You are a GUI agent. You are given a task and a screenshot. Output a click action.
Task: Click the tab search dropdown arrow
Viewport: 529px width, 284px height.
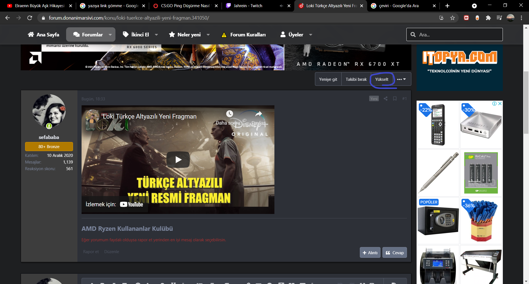tap(474, 6)
